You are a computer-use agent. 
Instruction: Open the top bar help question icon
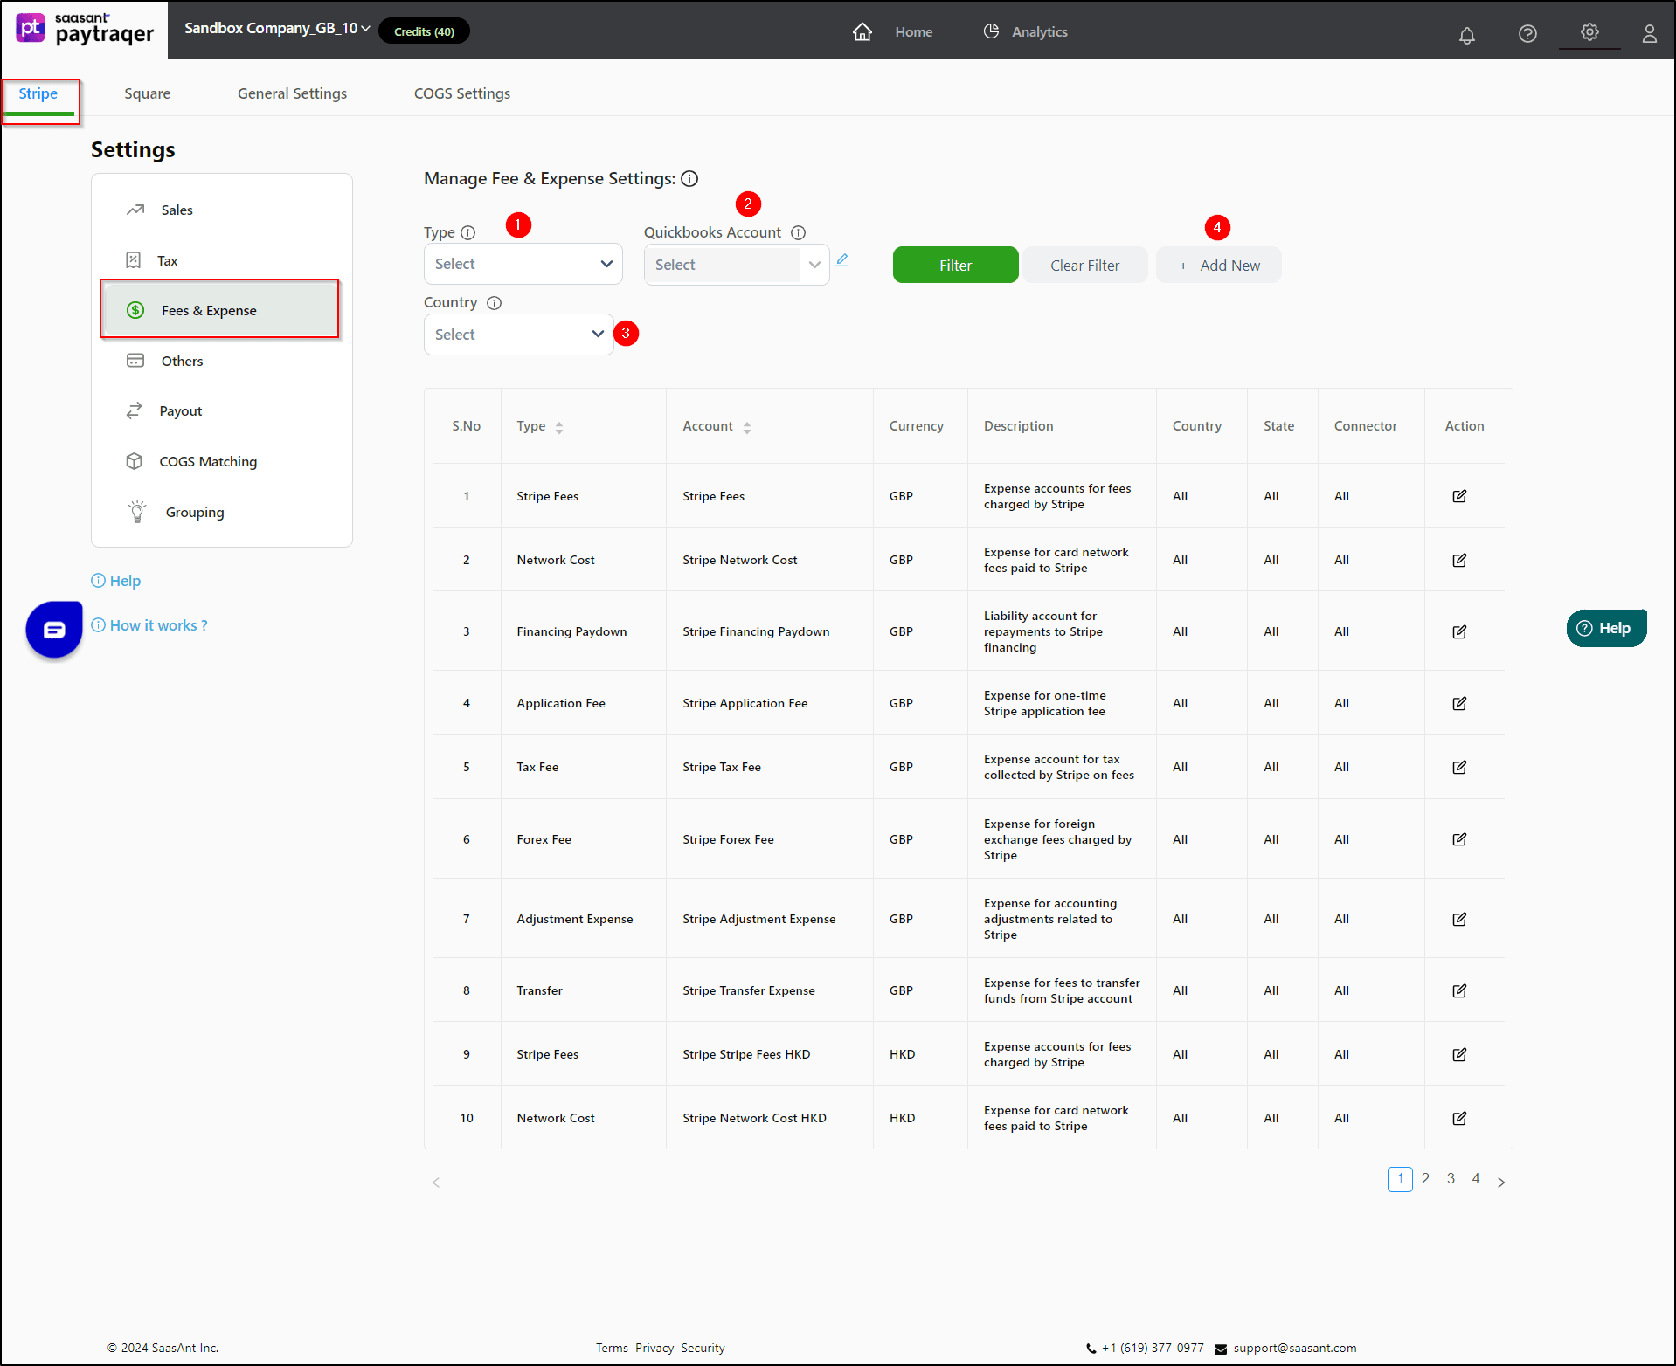pyautogui.click(x=1527, y=33)
